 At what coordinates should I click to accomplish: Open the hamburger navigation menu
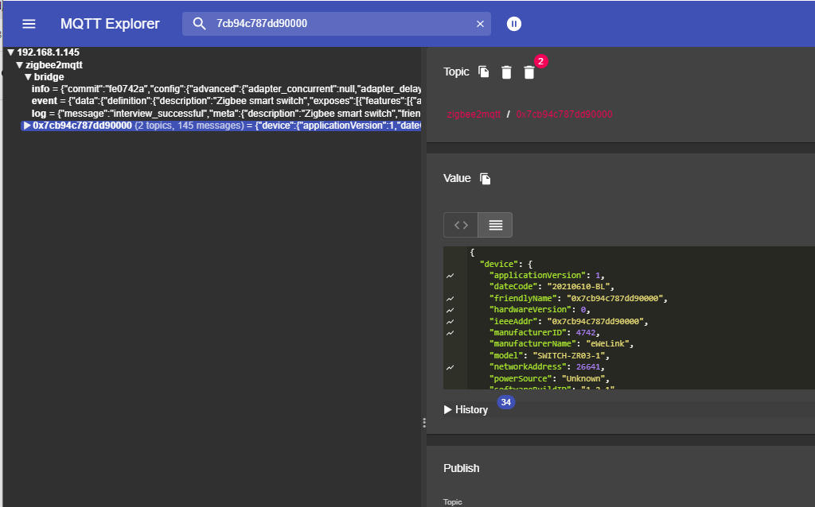click(29, 24)
